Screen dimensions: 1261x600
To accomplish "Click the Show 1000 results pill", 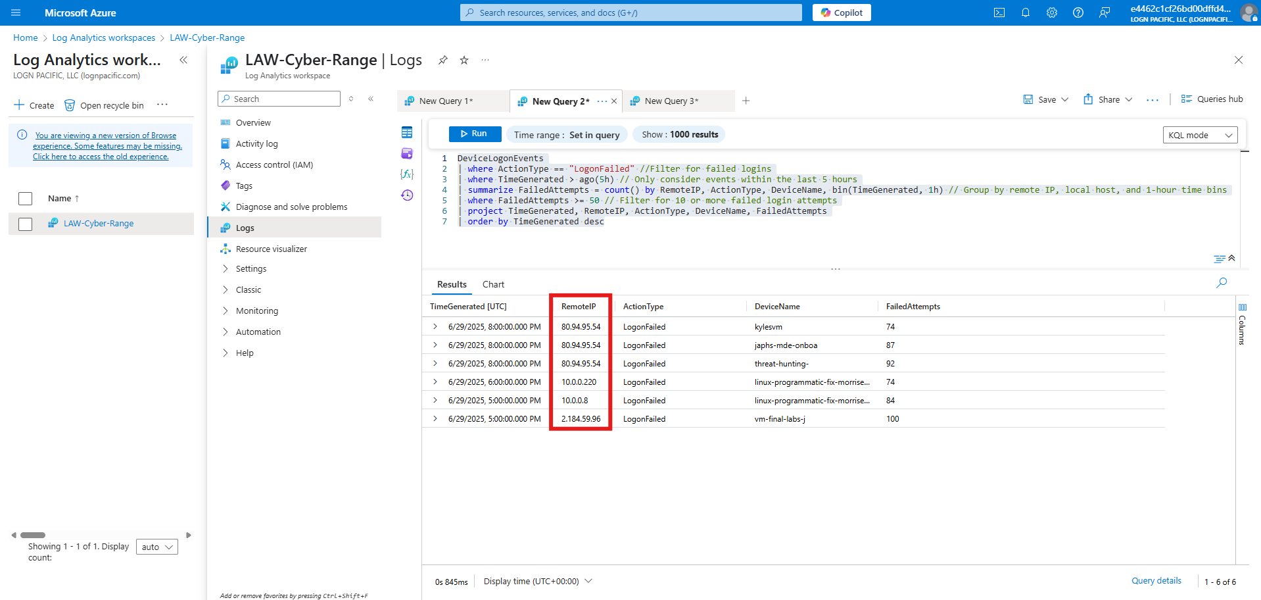I will tap(680, 134).
